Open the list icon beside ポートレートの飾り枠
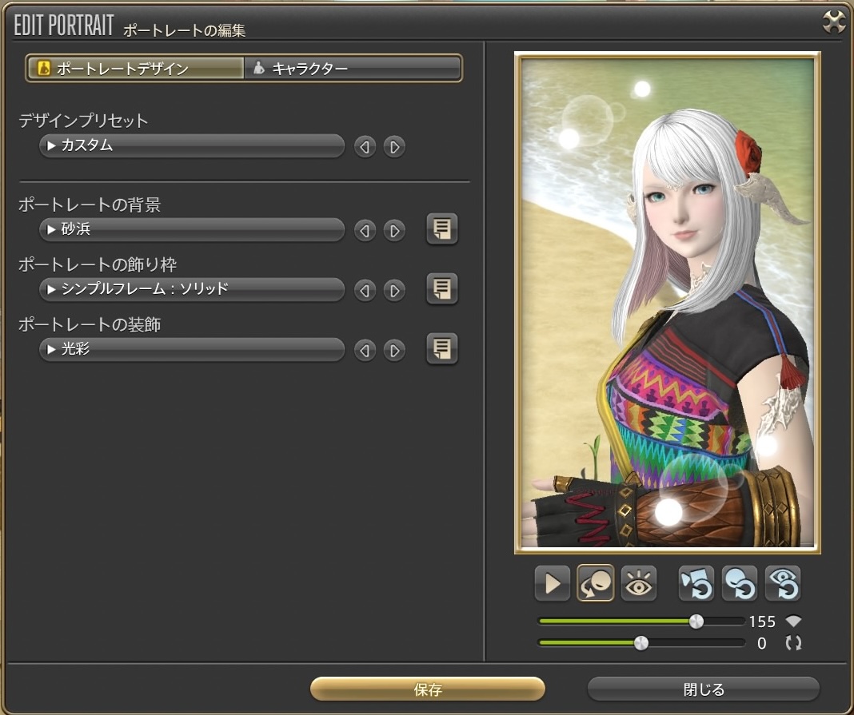 click(441, 288)
